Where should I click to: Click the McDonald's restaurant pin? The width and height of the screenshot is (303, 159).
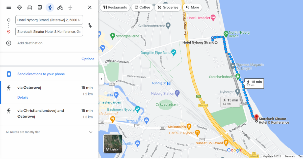[x=189, y=127]
